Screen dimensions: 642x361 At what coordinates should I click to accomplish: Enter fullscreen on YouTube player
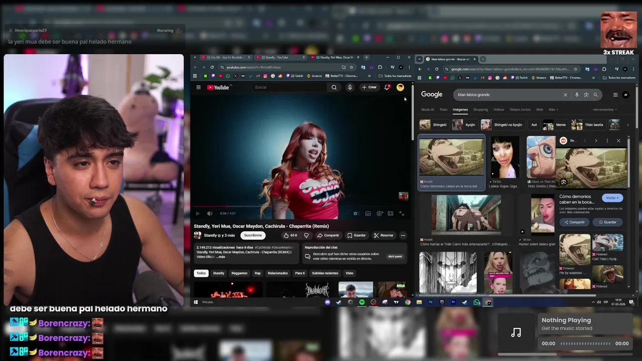(402, 214)
